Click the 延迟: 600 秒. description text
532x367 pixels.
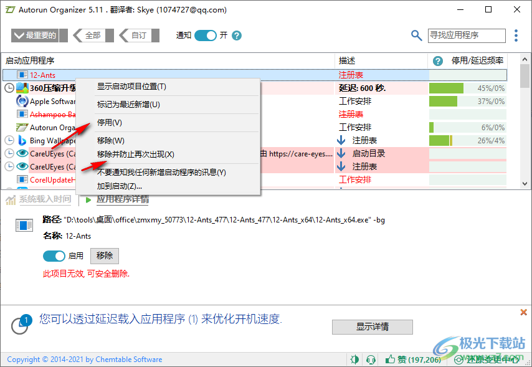(x=362, y=88)
